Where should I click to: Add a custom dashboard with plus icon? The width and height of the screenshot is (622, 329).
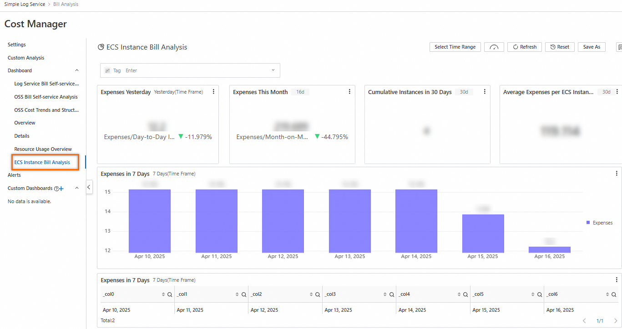click(61, 189)
